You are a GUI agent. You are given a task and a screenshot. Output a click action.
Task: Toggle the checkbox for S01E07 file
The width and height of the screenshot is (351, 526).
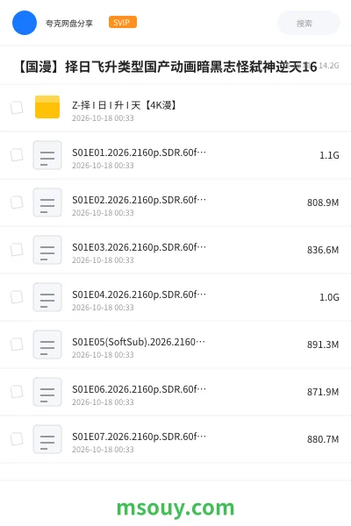point(17,439)
